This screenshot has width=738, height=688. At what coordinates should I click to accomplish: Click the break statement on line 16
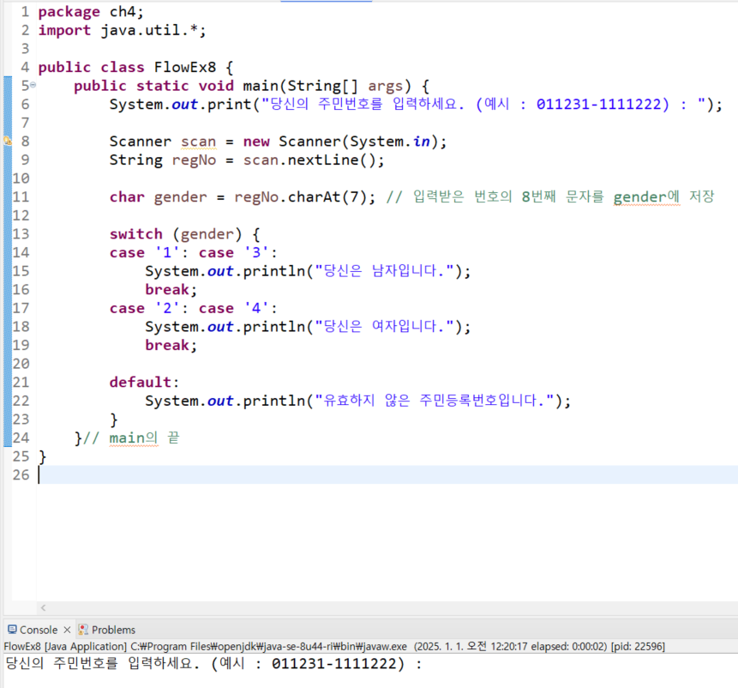click(171, 290)
